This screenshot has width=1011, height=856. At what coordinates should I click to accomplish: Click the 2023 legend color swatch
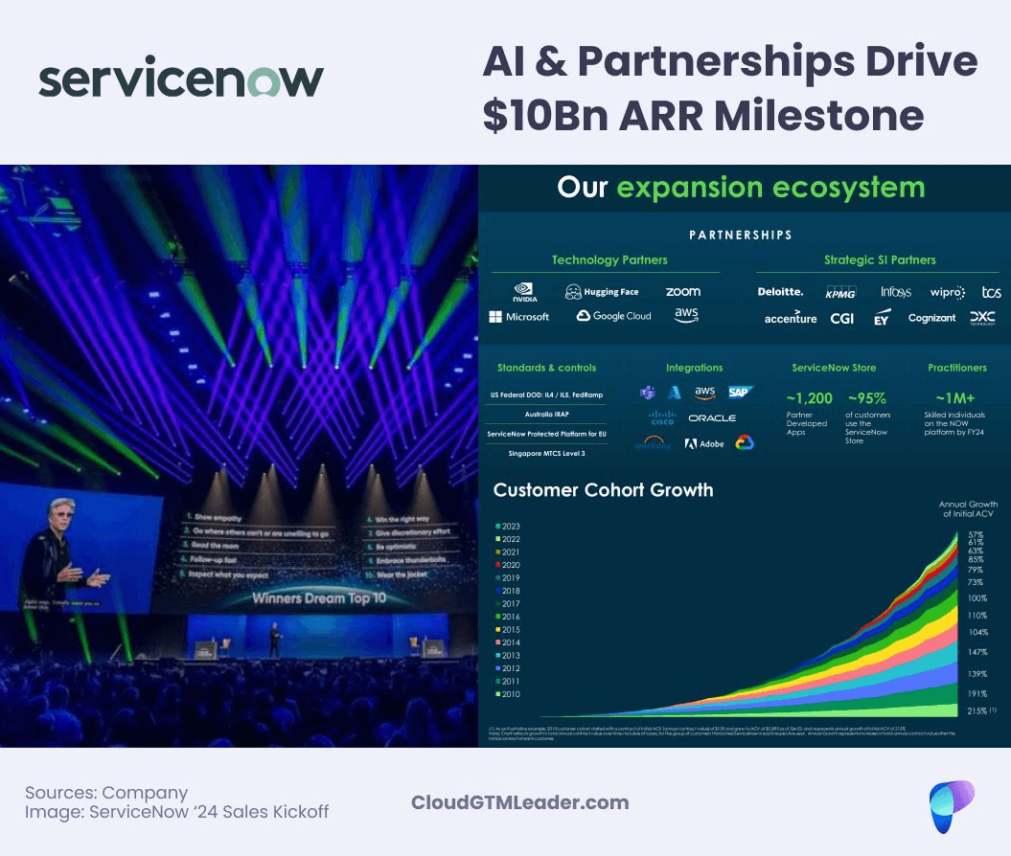(x=497, y=527)
